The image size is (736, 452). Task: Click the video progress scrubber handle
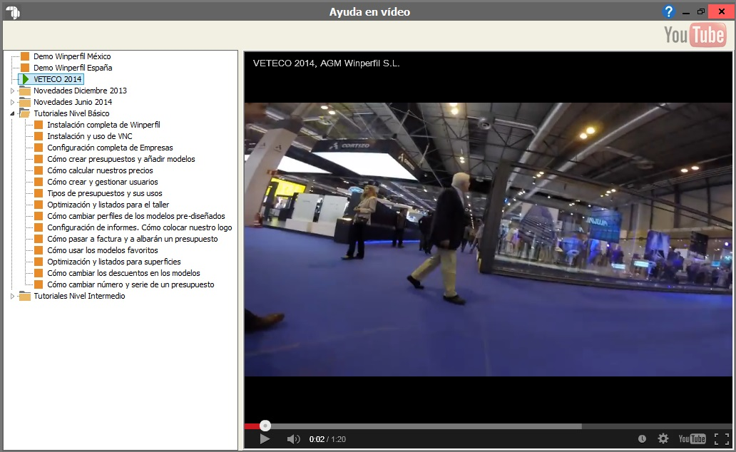click(x=265, y=426)
